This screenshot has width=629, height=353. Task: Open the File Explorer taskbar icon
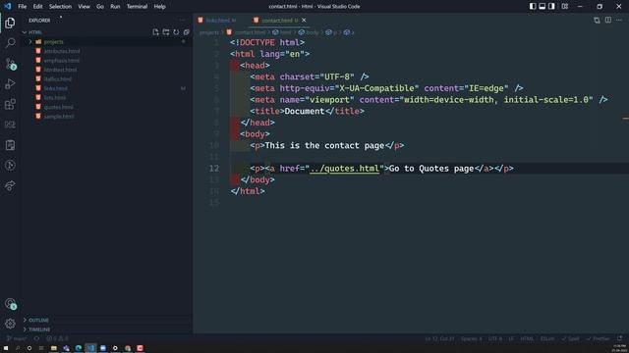point(54,348)
